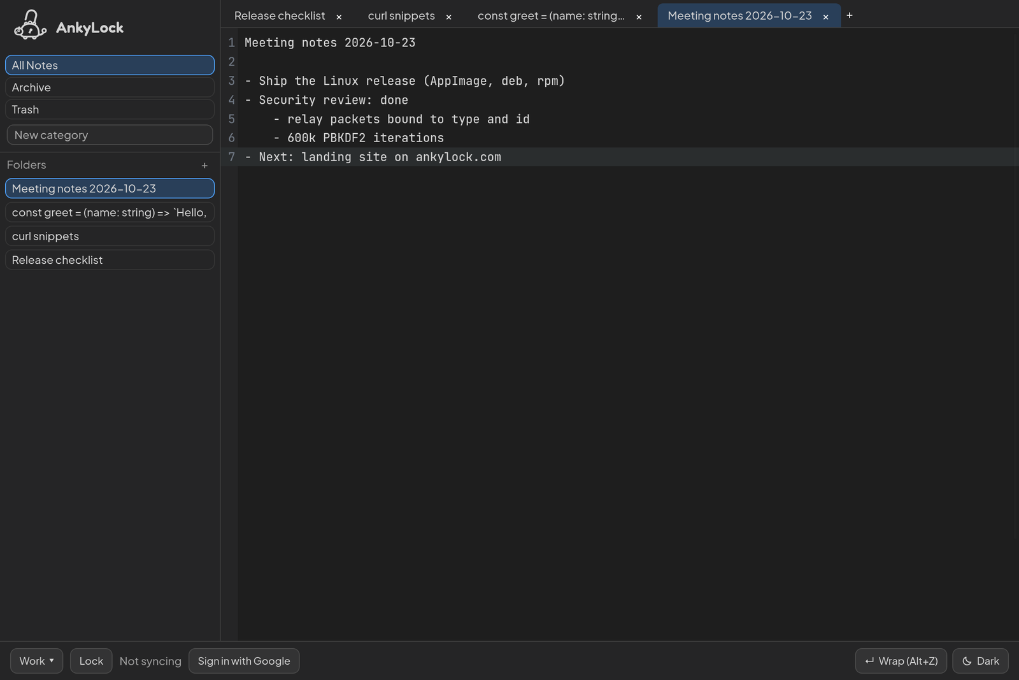Toggle the Dark theme button

click(x=980, y=661)
